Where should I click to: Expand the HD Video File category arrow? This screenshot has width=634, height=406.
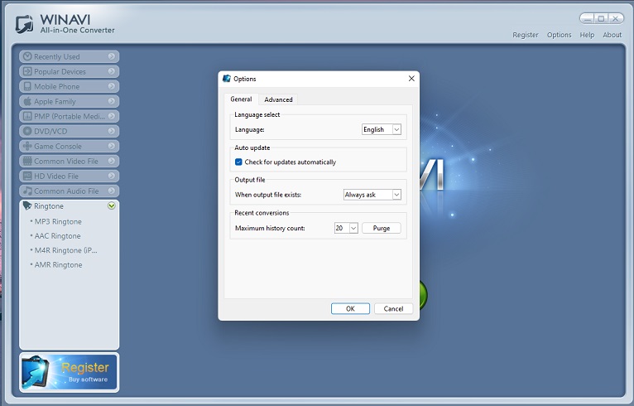click(111, 176)
